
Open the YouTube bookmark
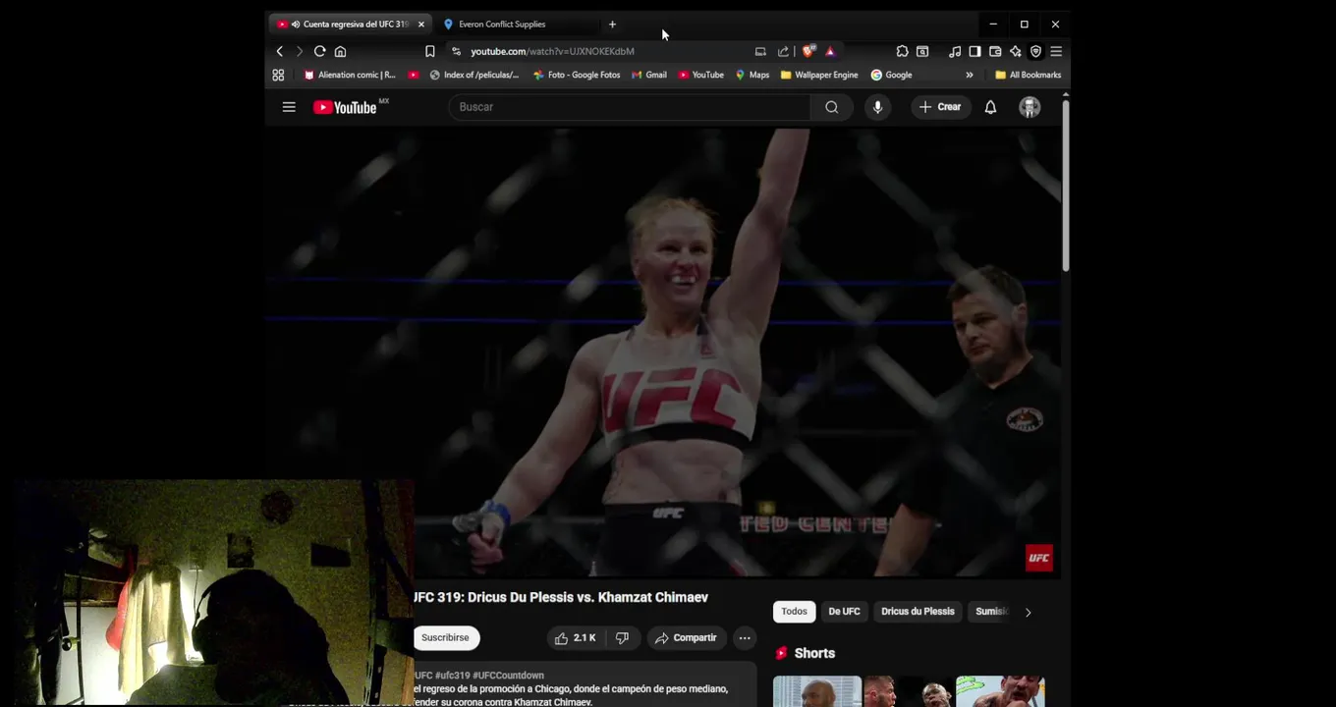pos(701,75)
